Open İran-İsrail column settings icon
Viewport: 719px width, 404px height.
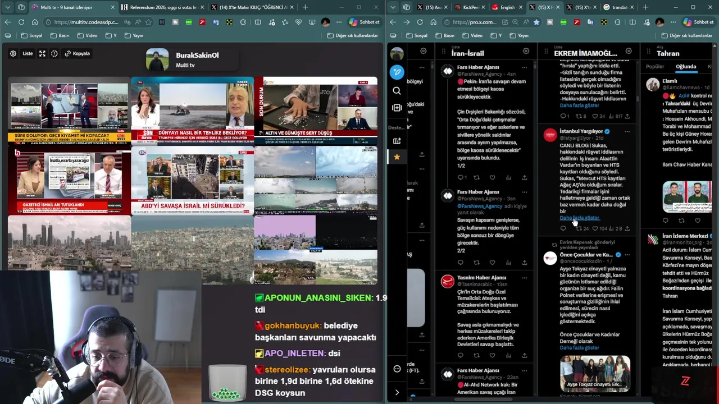tap(526, 51)
